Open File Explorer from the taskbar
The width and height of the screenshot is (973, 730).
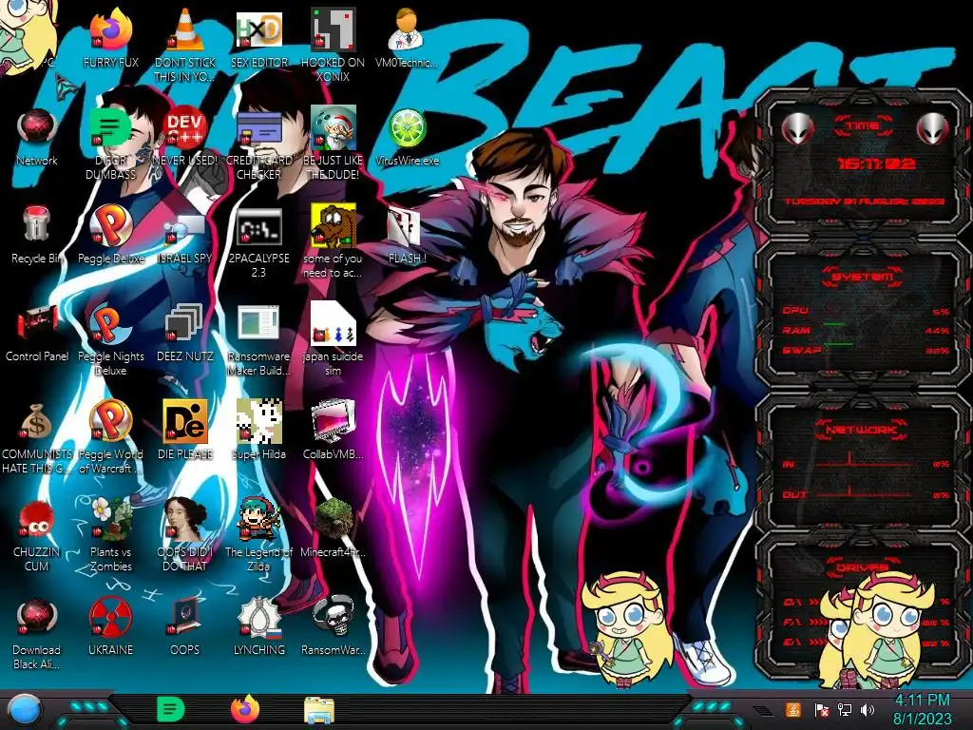coord(319,711)
